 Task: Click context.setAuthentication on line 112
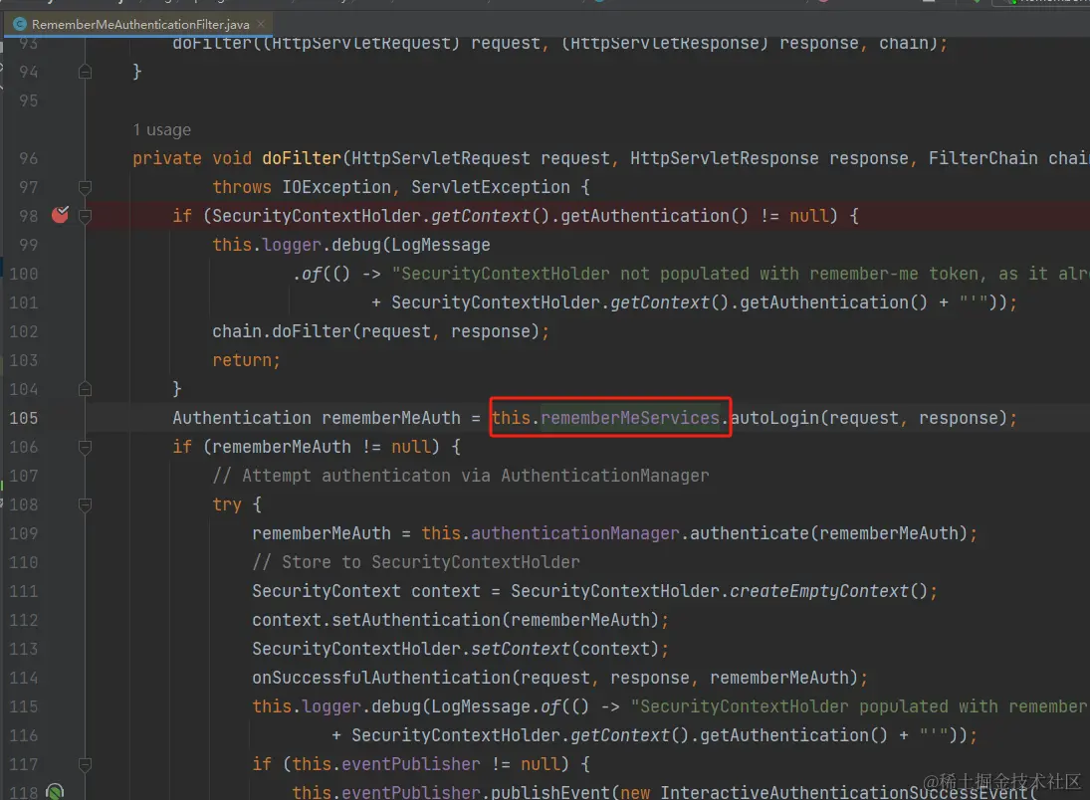(376, 620)
